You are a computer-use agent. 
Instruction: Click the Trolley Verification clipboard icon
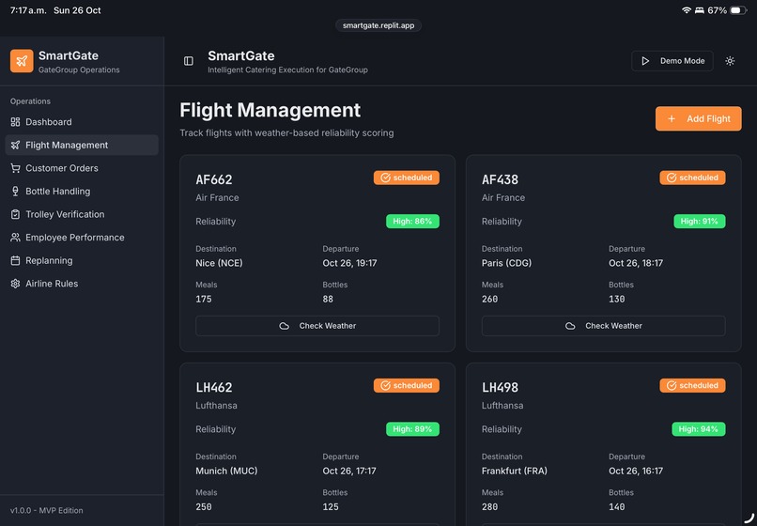coord(15,214)
